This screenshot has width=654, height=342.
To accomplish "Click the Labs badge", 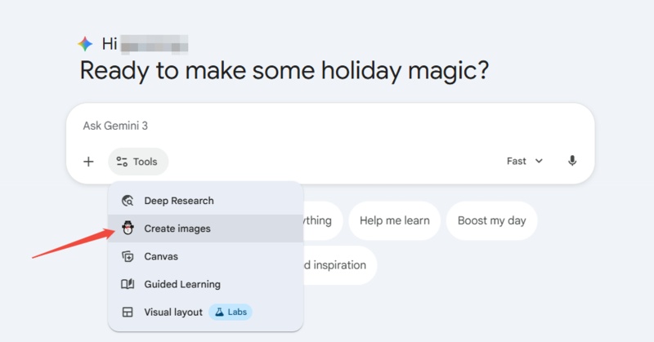I will (231, 312).
